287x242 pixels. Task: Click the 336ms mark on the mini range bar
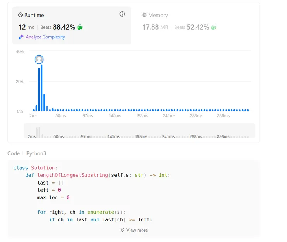click(223, 136)
